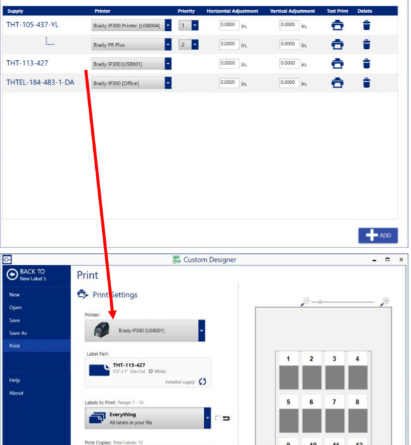Screen dimensions: 411x445
Task: Click the THT-113-427 label part icon
Action: [x=99, y=370]
